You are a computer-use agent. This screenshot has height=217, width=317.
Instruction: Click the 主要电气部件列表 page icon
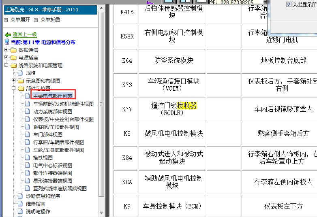[x=28, y=96]
